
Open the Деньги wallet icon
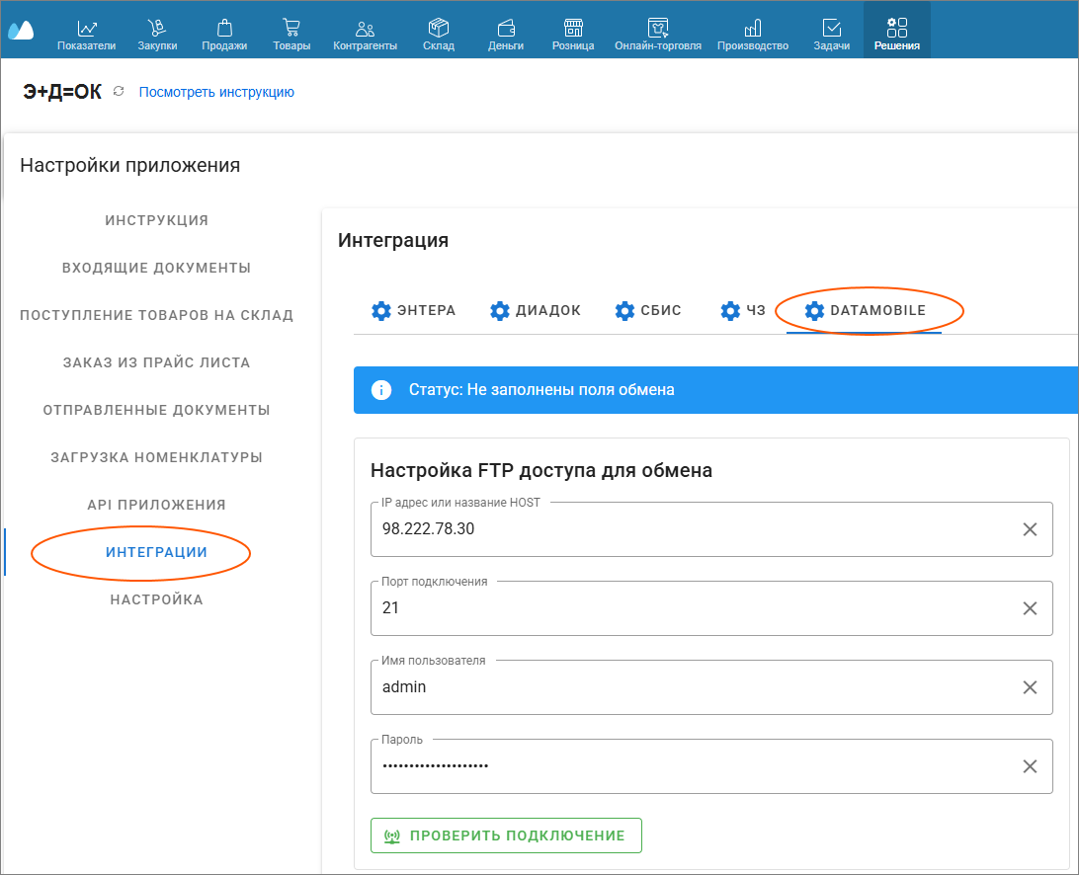(506, 30)
